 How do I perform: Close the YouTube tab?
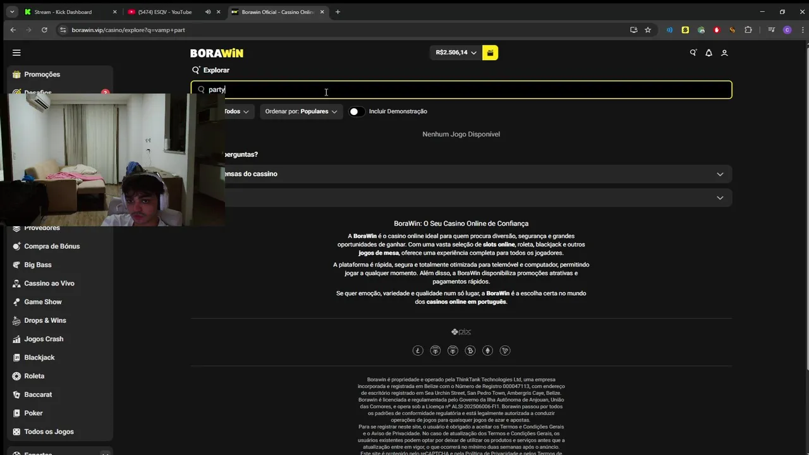[219, 12]
